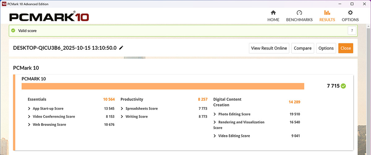
Task: Click Digital Content Creation score 14 289
Action: (x=294, y=102)
